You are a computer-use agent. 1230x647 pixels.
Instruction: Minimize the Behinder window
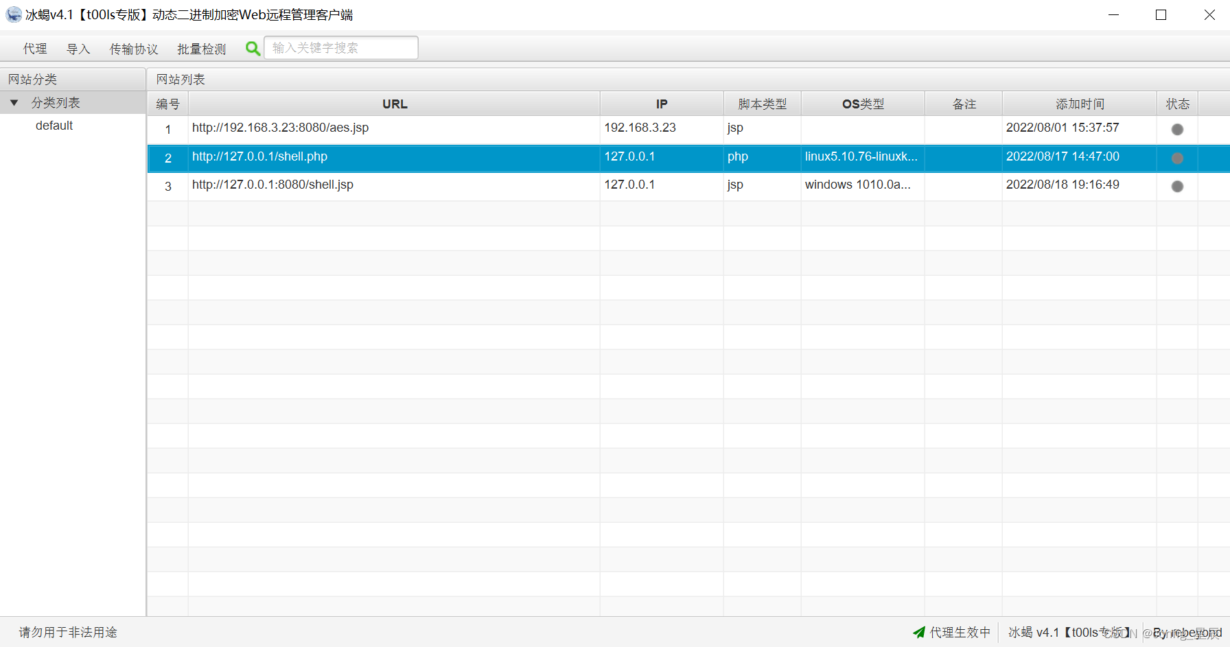pos(1113,14)
